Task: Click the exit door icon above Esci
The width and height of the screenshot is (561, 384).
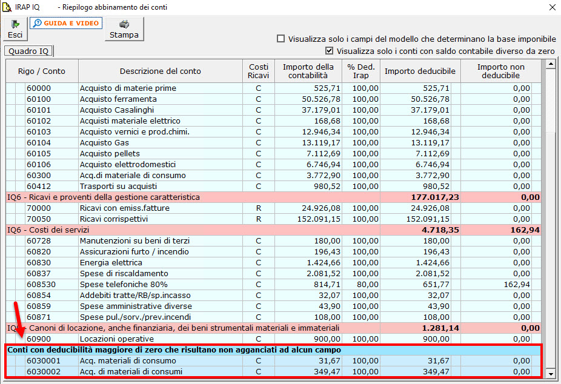Action: pos(15,24)
